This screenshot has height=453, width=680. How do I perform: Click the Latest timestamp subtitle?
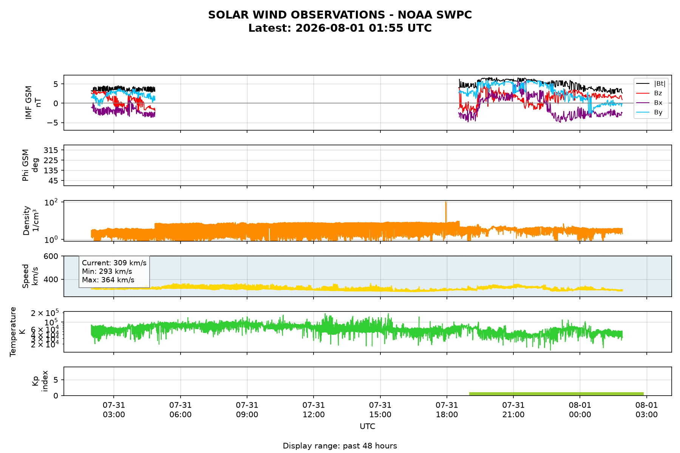click(340, 28)
